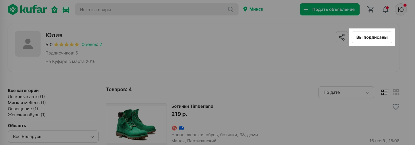Open the Kufar home logo
This screenshot has height=145, width=415.
coord(27,9)
